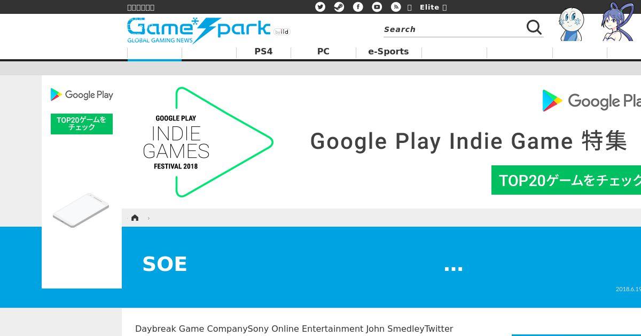Open the PS4 navigation tab

[x=263, y=52]
